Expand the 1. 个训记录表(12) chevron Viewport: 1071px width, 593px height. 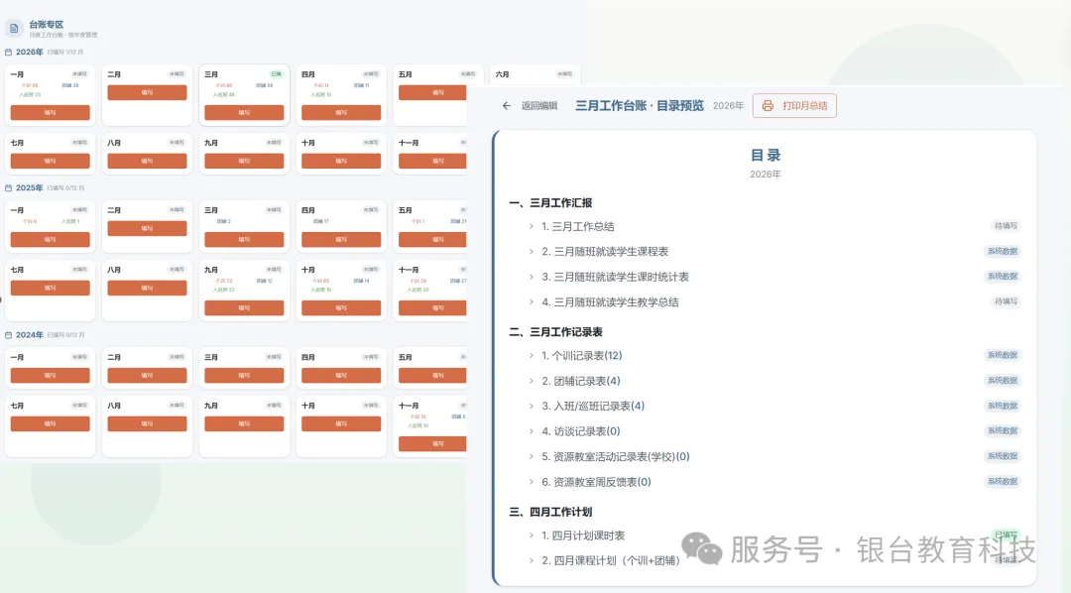(532, 355)
